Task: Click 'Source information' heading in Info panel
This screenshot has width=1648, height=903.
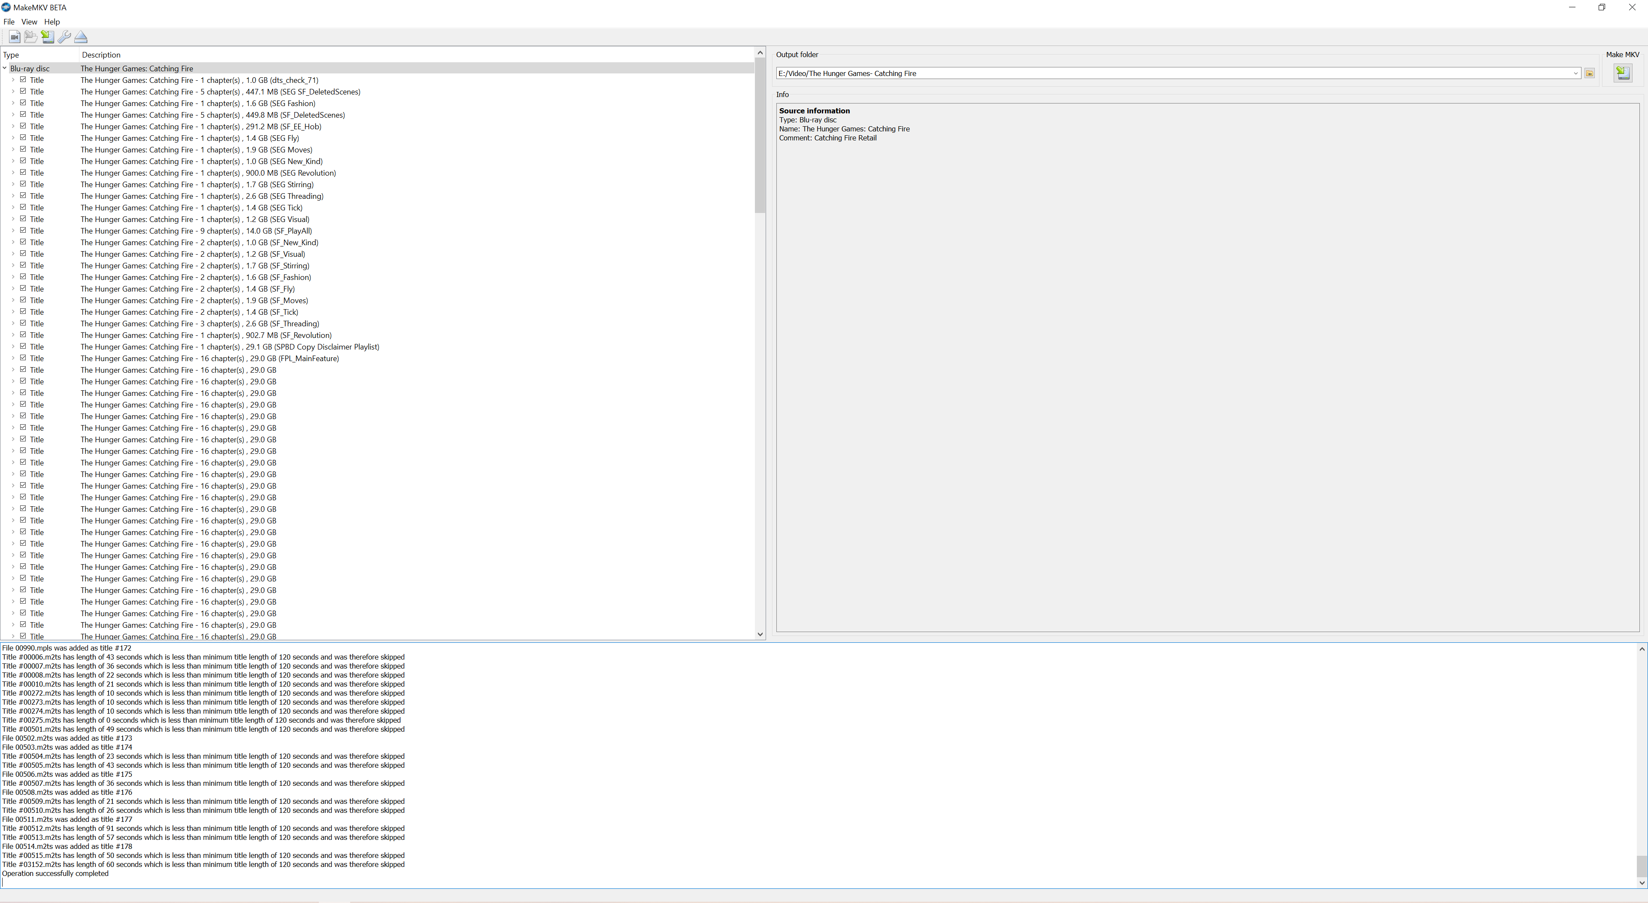Action: pos(815,111)
